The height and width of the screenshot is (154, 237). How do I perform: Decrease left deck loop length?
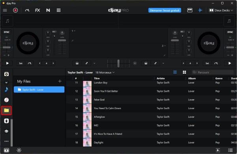(40, 63)
